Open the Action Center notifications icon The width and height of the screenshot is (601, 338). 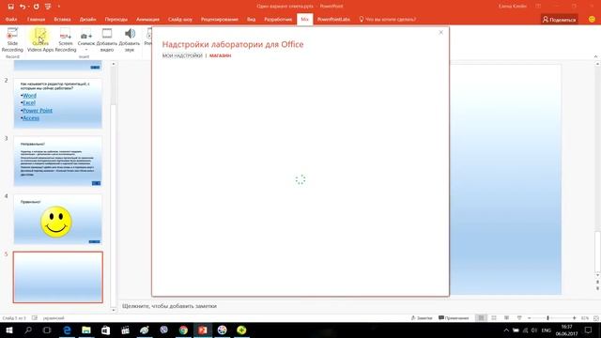[589, 330]
